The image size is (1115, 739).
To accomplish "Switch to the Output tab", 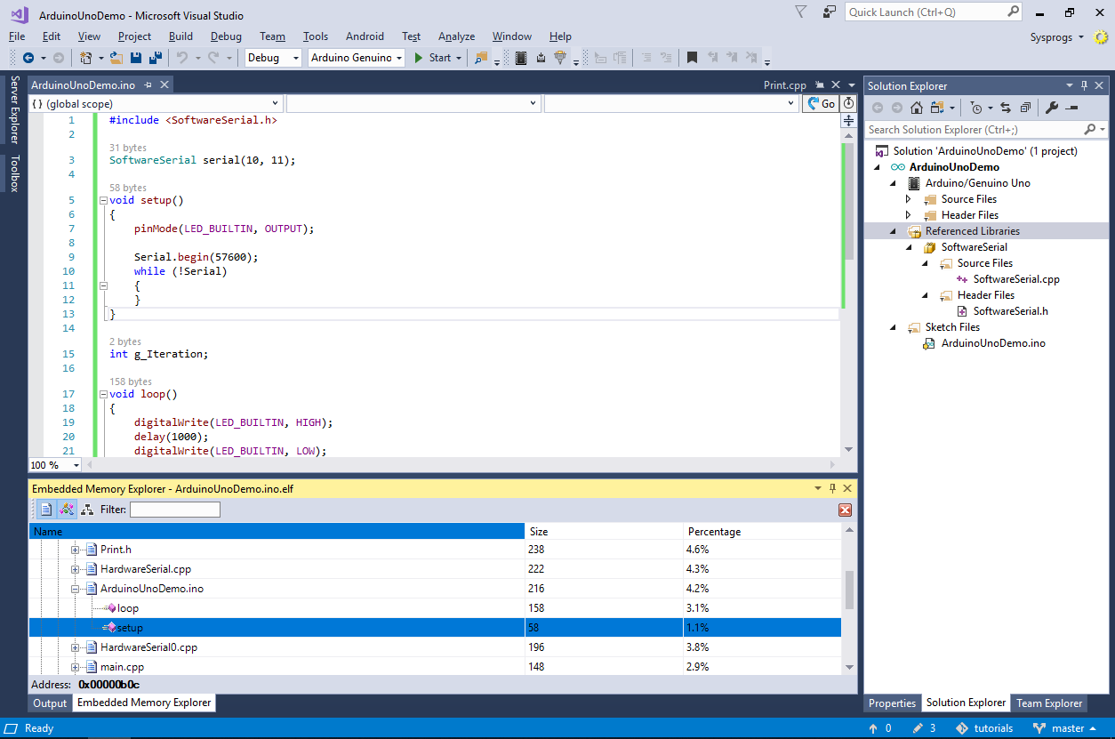I will point(50,703).
